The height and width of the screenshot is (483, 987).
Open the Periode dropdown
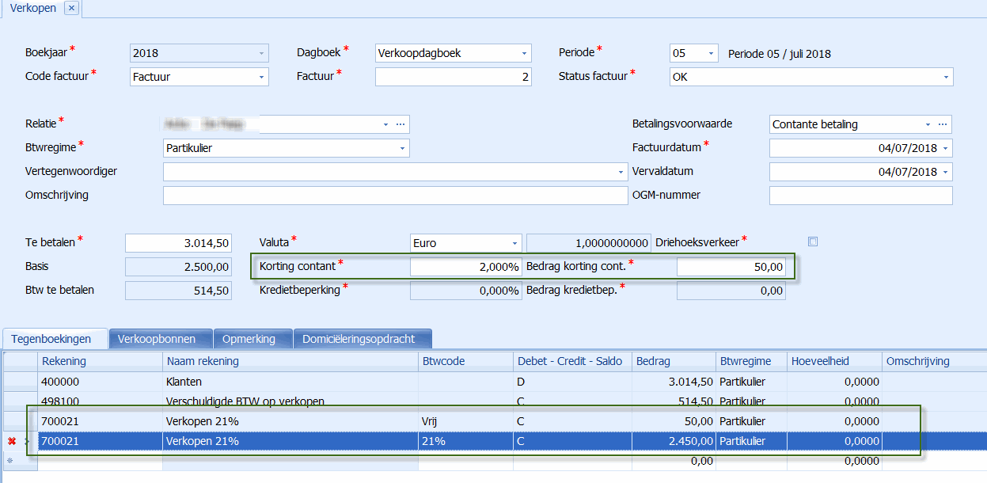pyautogui.click(x=711, y=54)
